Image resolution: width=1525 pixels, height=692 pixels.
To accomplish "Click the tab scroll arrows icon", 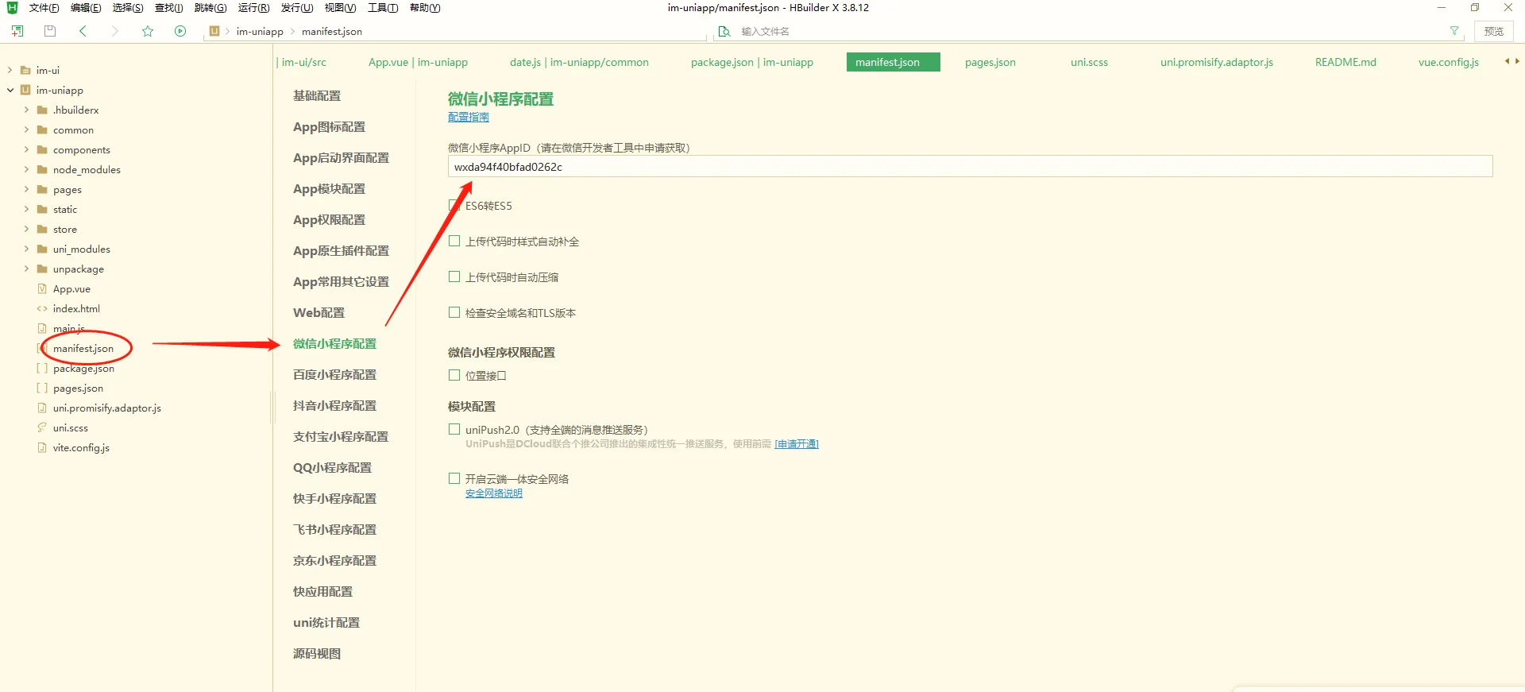I will click(x=1511, y=61).
